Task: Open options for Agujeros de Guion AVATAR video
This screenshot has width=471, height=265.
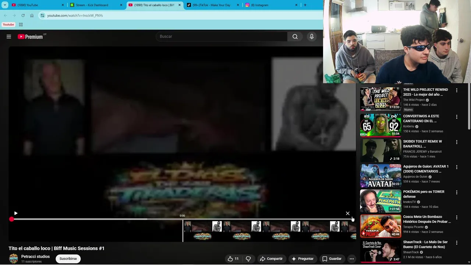Action: 457,167
